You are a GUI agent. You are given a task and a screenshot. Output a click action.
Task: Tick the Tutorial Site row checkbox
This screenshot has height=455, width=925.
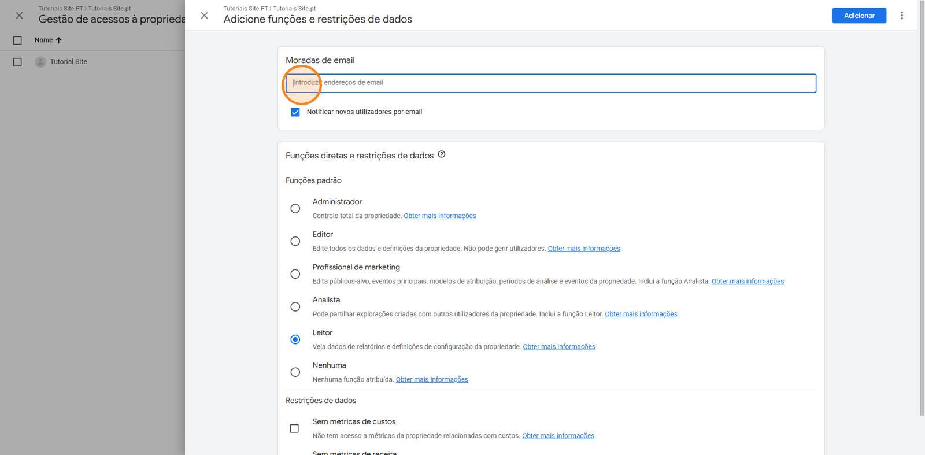point(17,62)
